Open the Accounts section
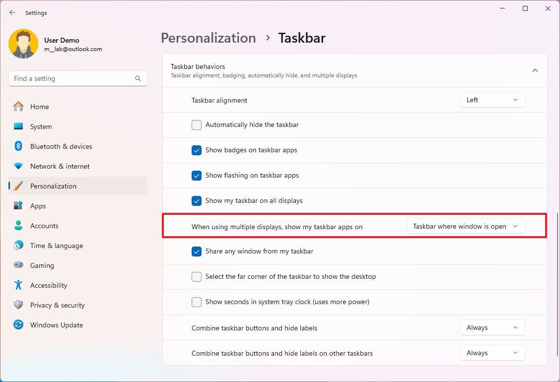This screenshot has height=382, width=560. pos(44,226)
